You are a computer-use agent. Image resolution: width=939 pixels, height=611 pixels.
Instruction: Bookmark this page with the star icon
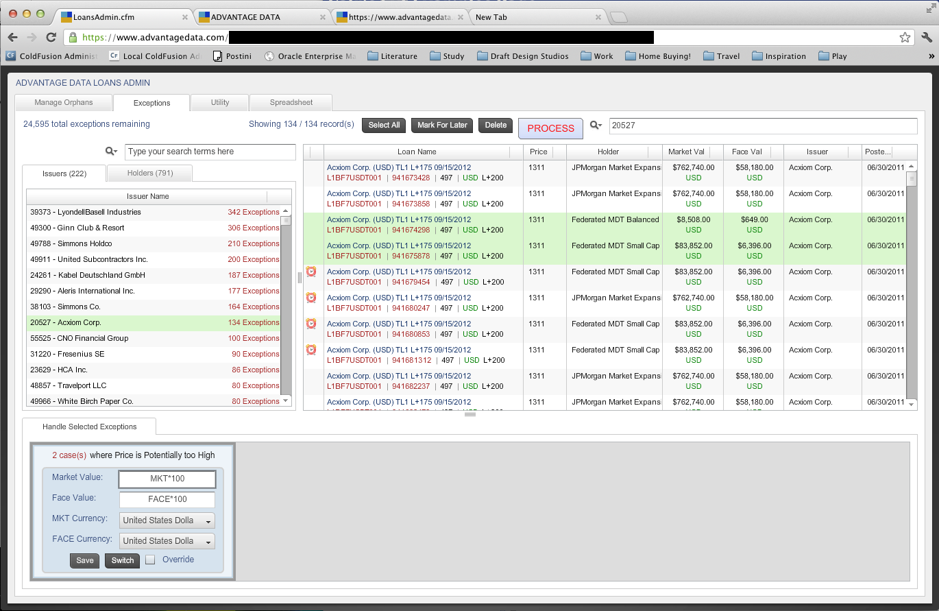click(905, 37)
